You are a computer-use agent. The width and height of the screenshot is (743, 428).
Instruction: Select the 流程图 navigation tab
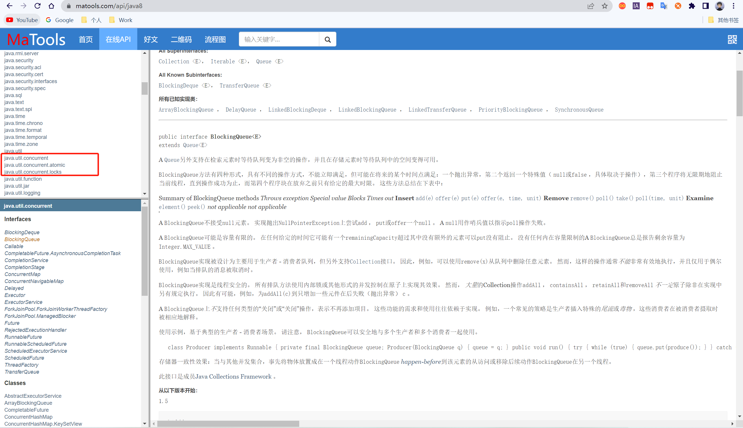click(x=215, y=39)
